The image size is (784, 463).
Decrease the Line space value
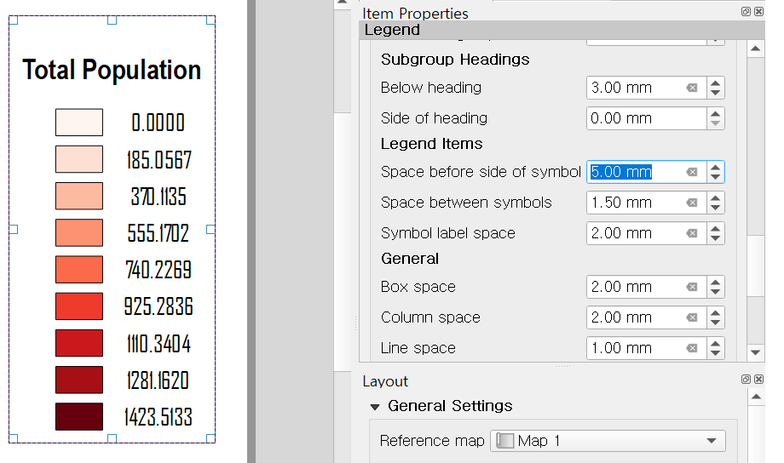coord(716,353)
